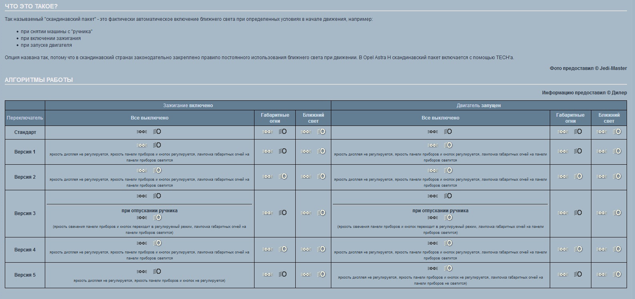Версия 3, ignition Ближний свет: low beam icon
The image size is (635, 299).
click(321, 213)
